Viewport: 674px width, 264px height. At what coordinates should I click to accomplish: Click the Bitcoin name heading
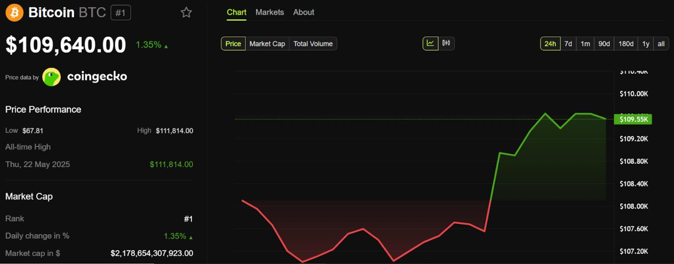click(51, 13)
